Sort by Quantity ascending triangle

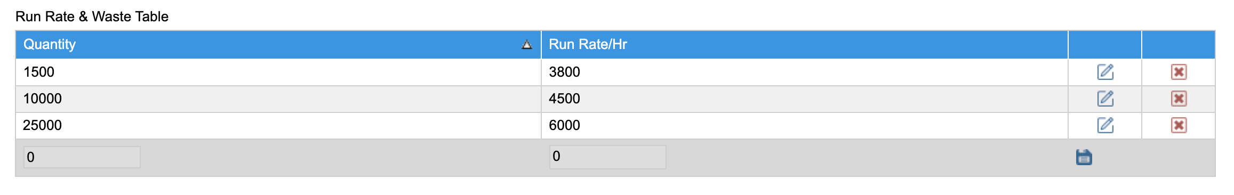pos(527,44)
